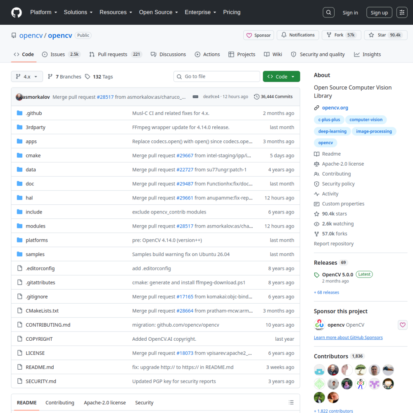Expand the Enterprise menu
Screen dimensions: 413x413
pyautogui.click(x=200, y=12)
